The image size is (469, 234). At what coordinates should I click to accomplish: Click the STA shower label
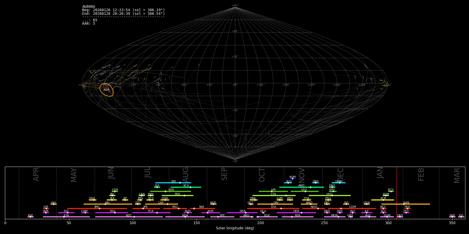pyautogui.click(x=273, y=207)
